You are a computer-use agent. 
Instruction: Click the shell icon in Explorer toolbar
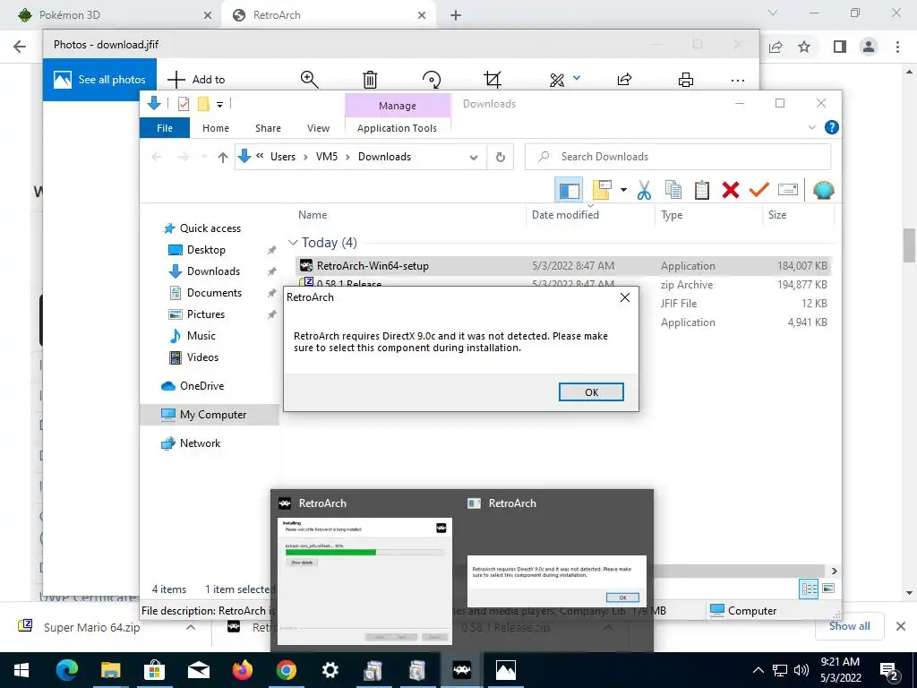pos(824,190)
